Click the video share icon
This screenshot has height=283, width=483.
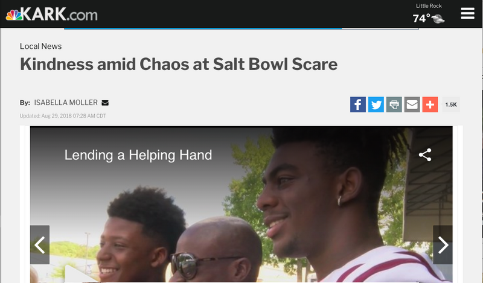coord(425,155)
